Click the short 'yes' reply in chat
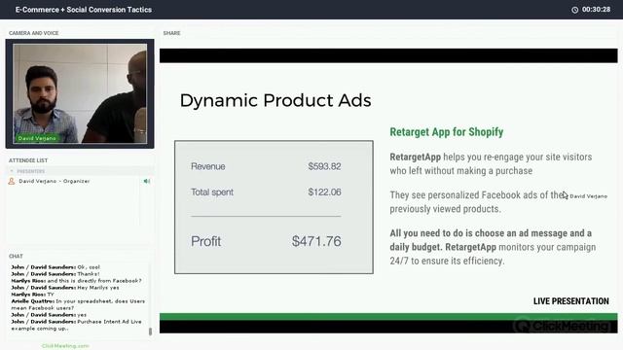The height and width of the screenshot is (350, 623). 82,315
